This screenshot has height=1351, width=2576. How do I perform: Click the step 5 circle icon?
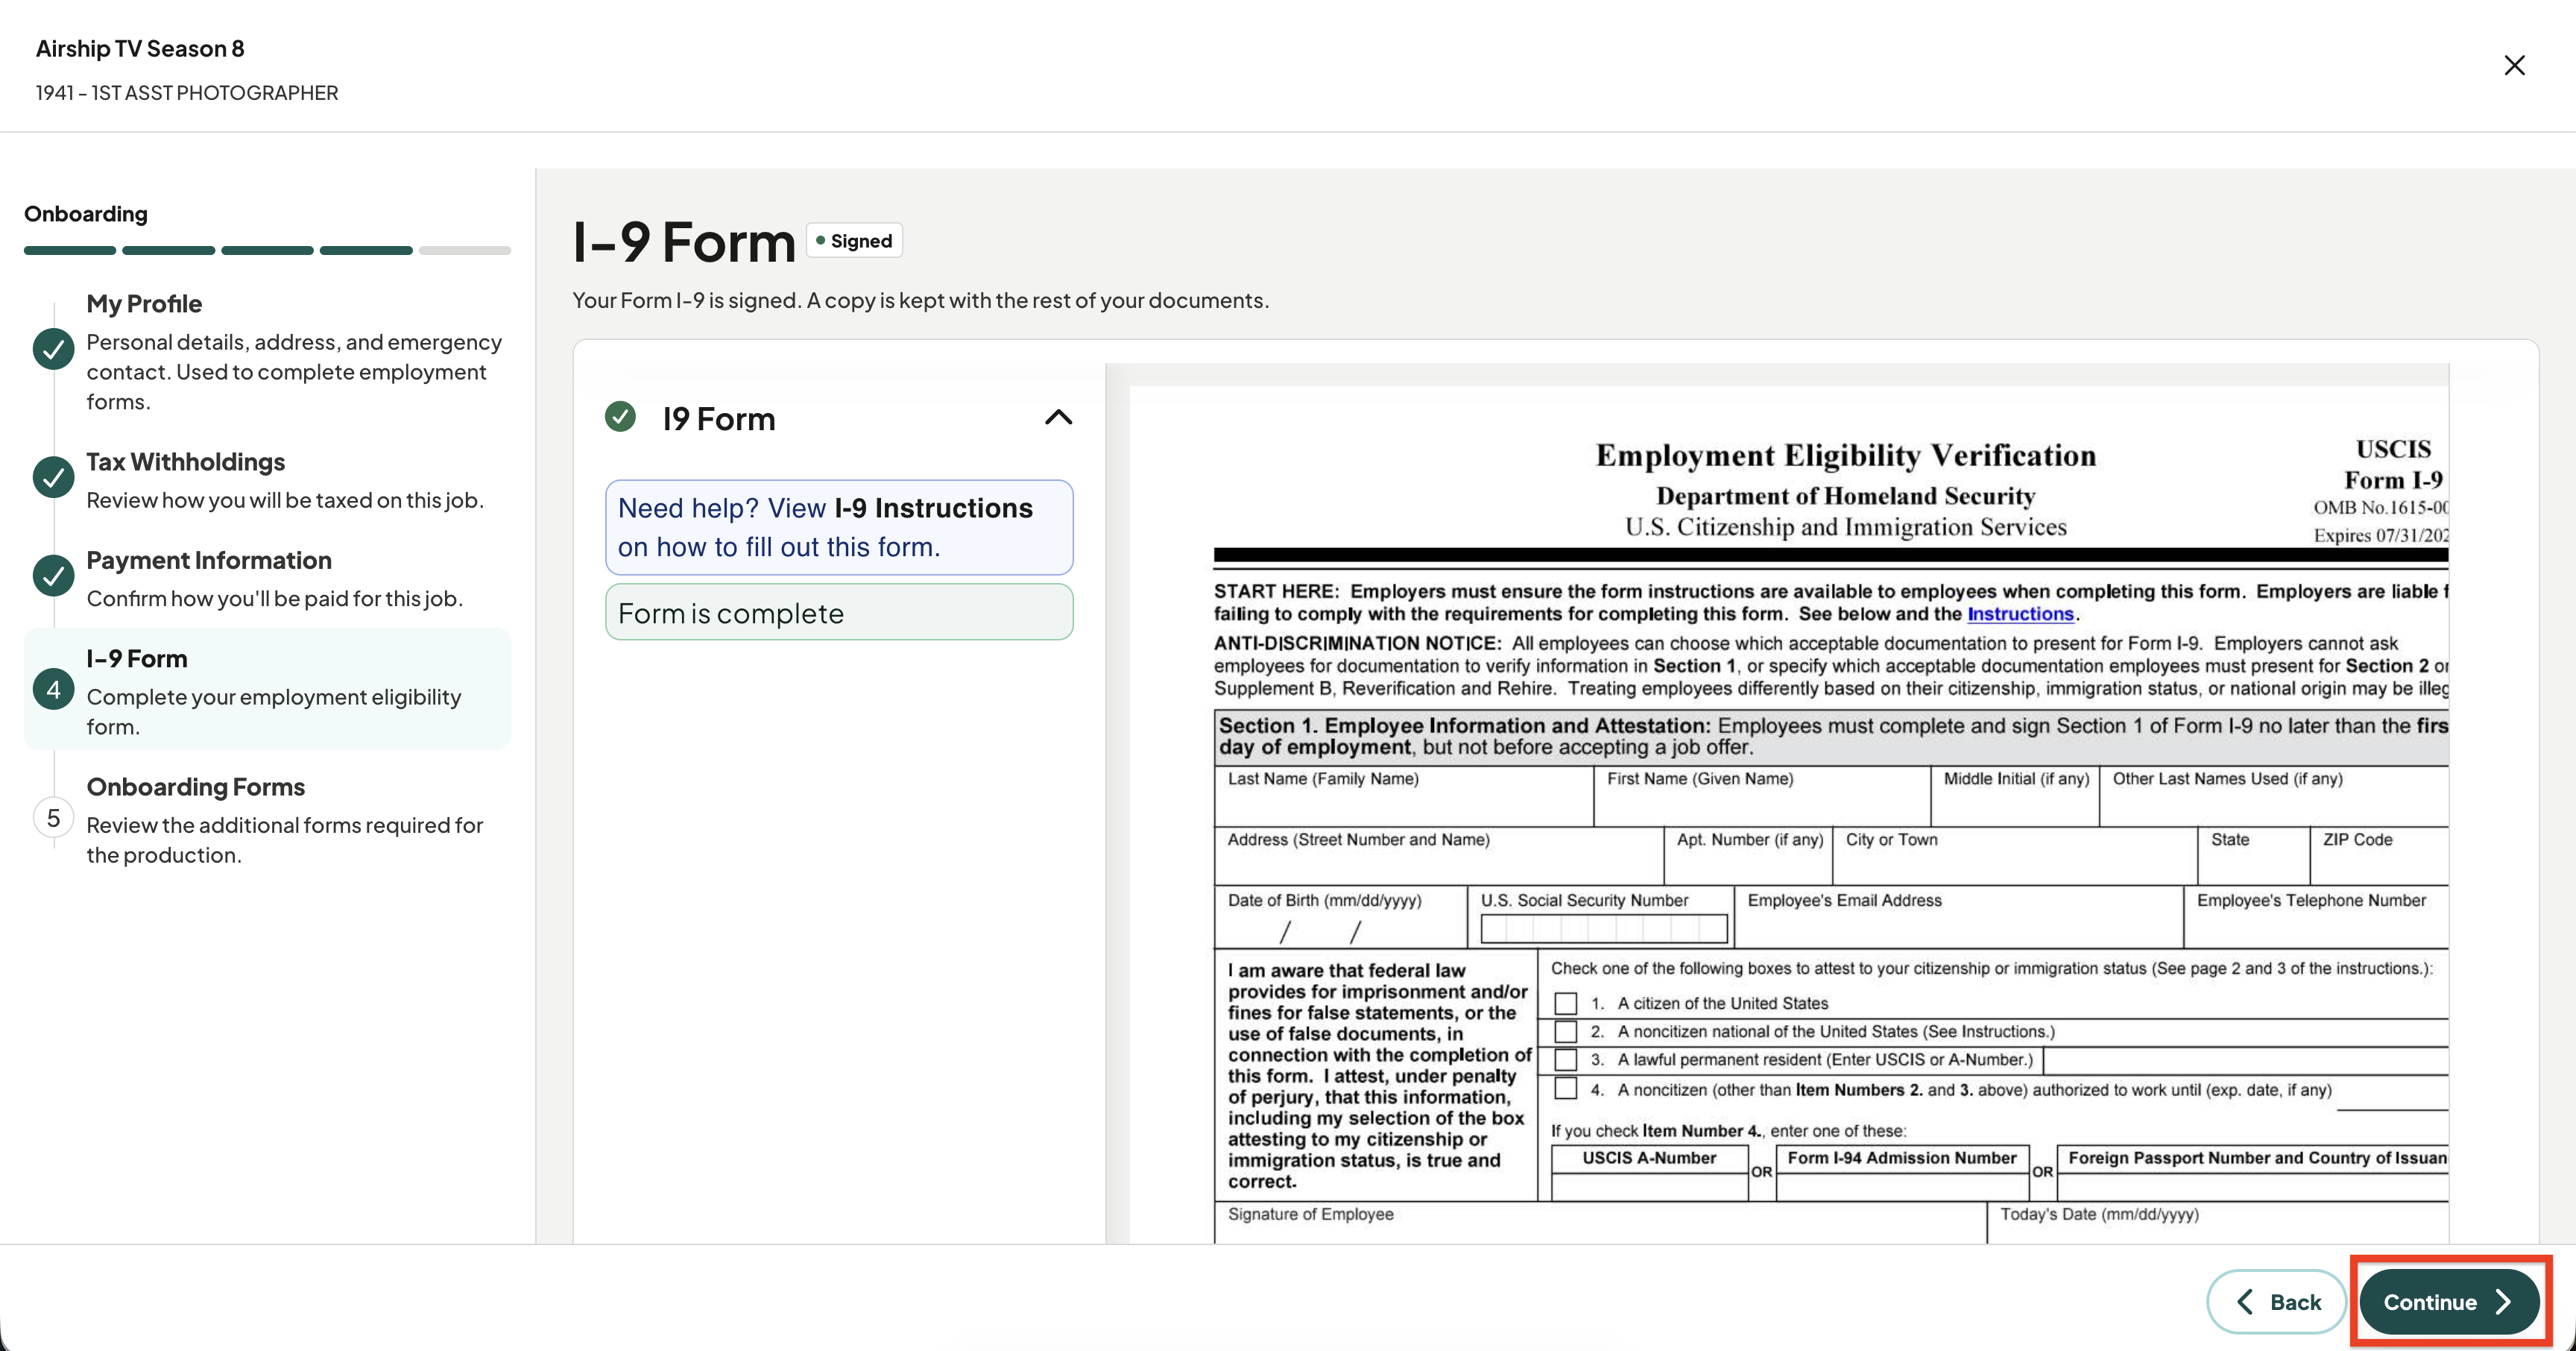[53, 818]
